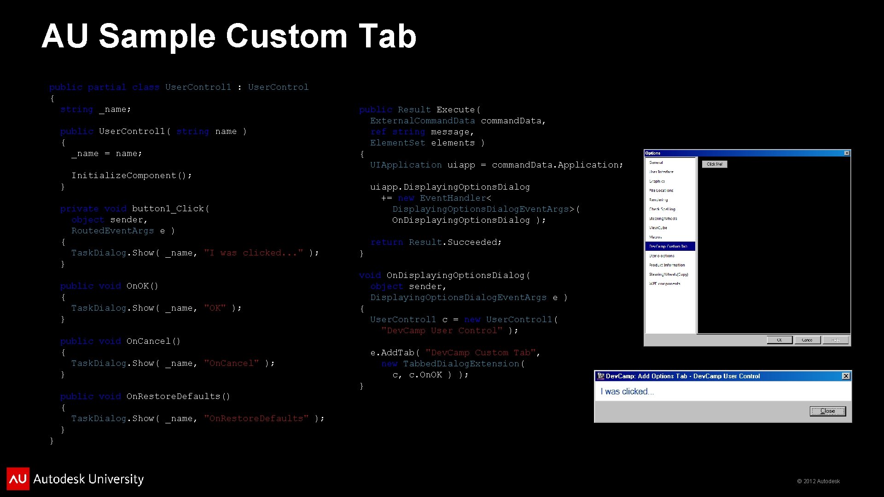This screenshot has height=497, width=884.
Task: Switch to the ViewCube tab
Action: pyautogui.click(x=658, y=228)
